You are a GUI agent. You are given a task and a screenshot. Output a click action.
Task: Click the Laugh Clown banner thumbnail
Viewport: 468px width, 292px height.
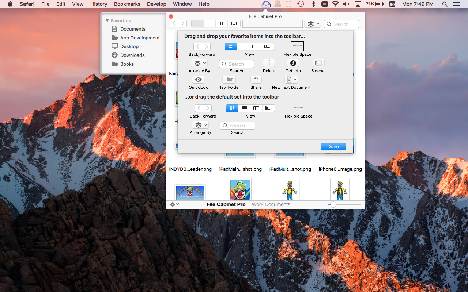190,193
